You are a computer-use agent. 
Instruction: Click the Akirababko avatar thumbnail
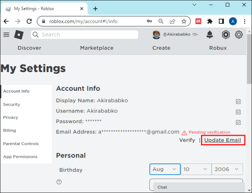click(156, 35)
